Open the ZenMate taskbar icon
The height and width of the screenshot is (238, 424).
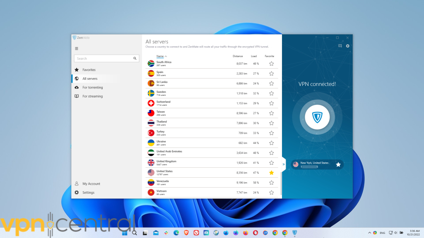tap(295, 233)
